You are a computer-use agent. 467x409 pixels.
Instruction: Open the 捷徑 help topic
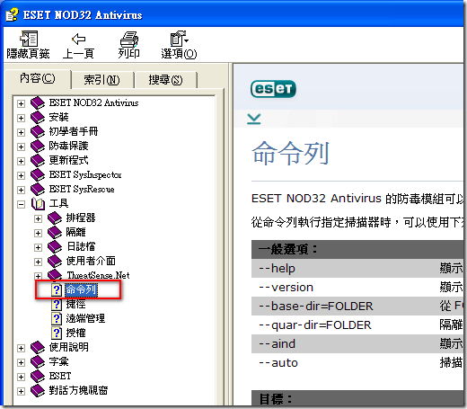tap(75, 304)
